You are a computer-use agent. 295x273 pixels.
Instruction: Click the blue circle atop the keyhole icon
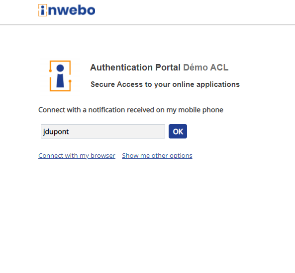[x=60, y=68]
